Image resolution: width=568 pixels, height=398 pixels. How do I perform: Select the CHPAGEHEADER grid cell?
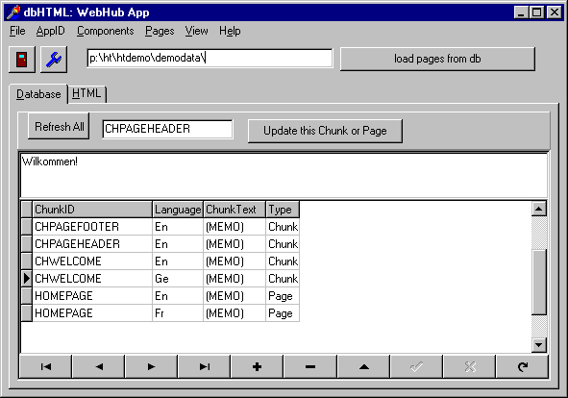click(x=92, y=244)
